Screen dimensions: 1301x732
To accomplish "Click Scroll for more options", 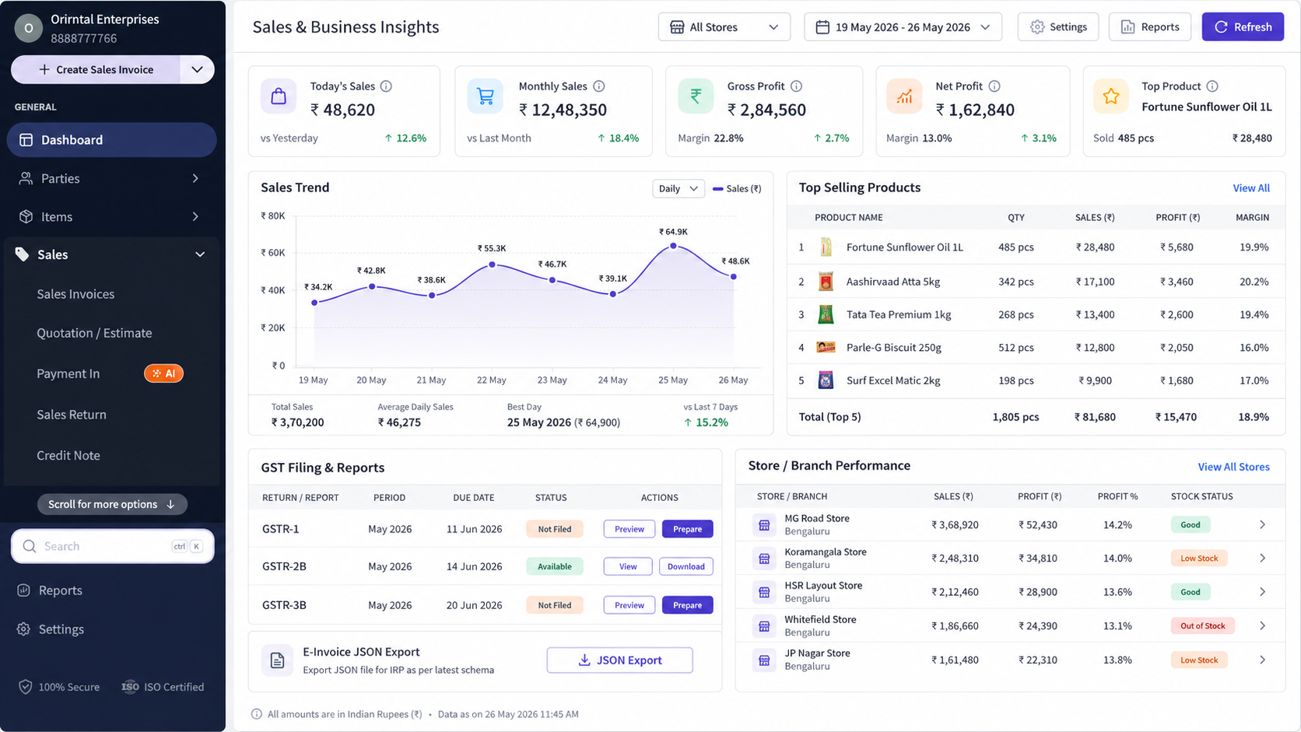I will tap(112, 504).
